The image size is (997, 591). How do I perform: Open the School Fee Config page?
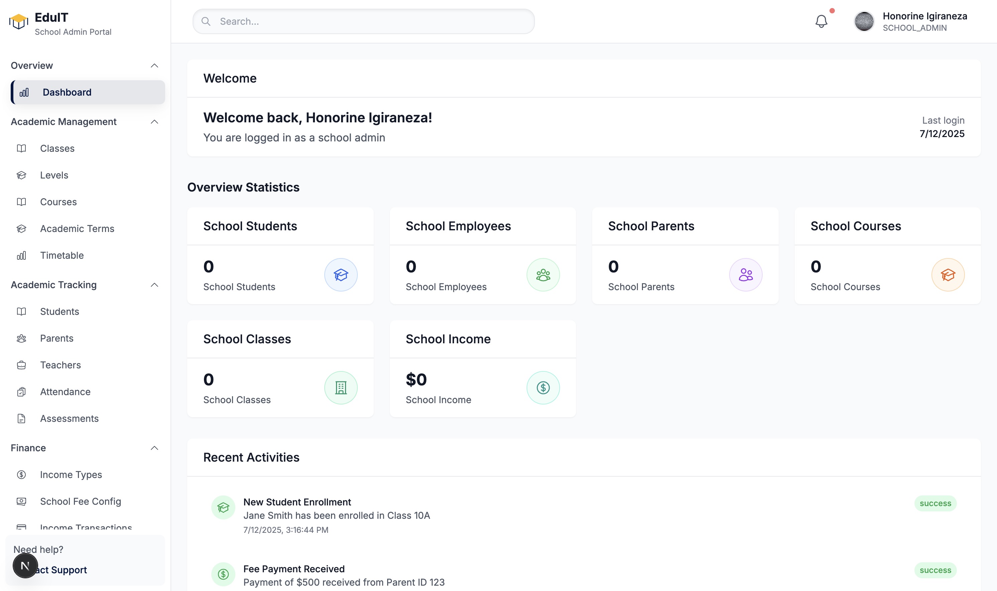tap(80, 501)
